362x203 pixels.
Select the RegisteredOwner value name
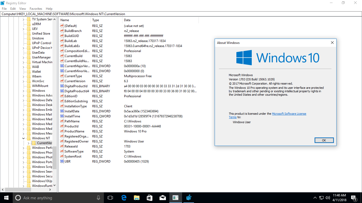tap(77, 141)
